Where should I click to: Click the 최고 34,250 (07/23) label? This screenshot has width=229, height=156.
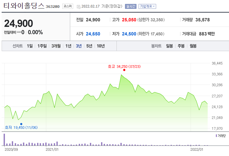(124, 67)
